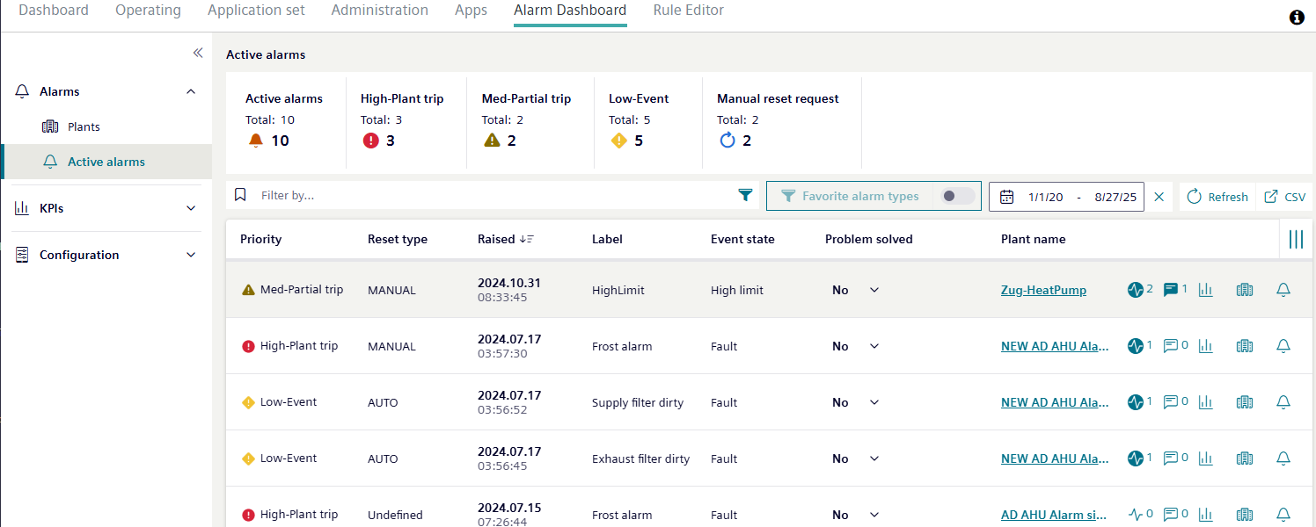This screenshot has width=1316, height=527.
Task: Click plant building icon on Exhaust filter row
Action: 1244,458
